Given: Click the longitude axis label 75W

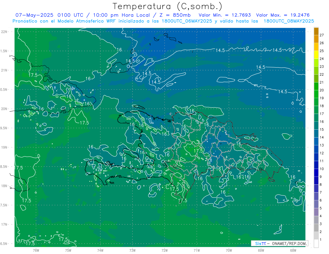Looking at the screenshot, I should [68, 250].
